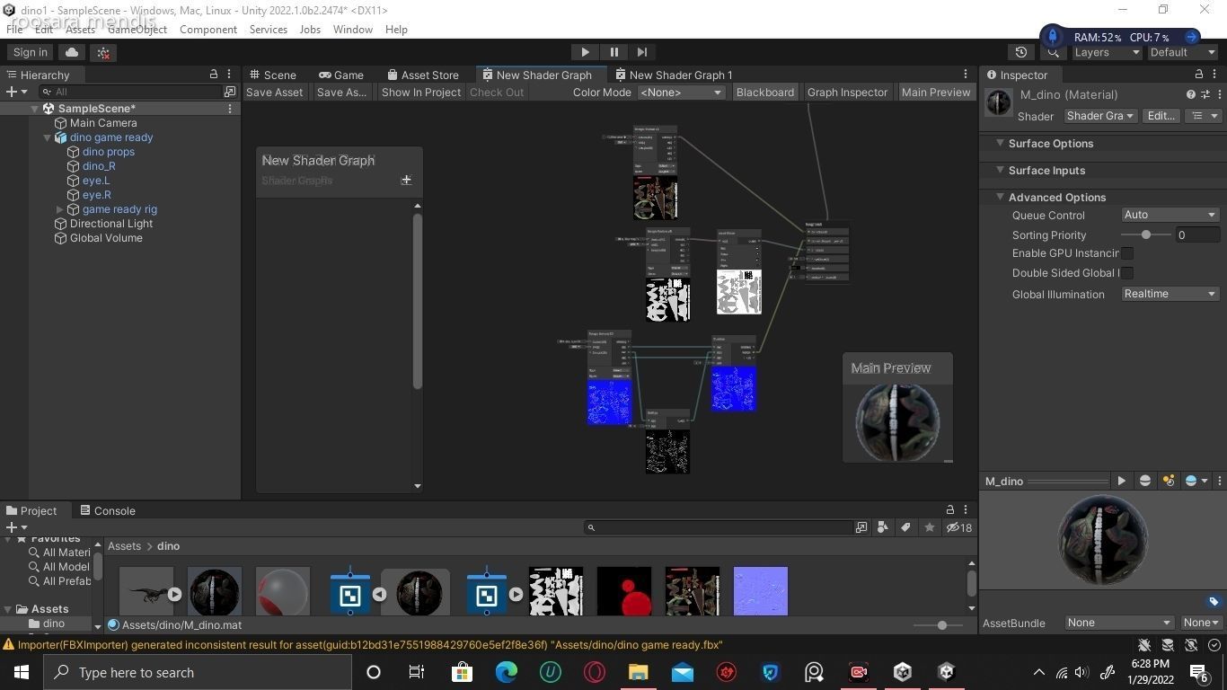1227x690 pixels.
Task: Click the Save As... button
Action: click(x=341, y=93)
